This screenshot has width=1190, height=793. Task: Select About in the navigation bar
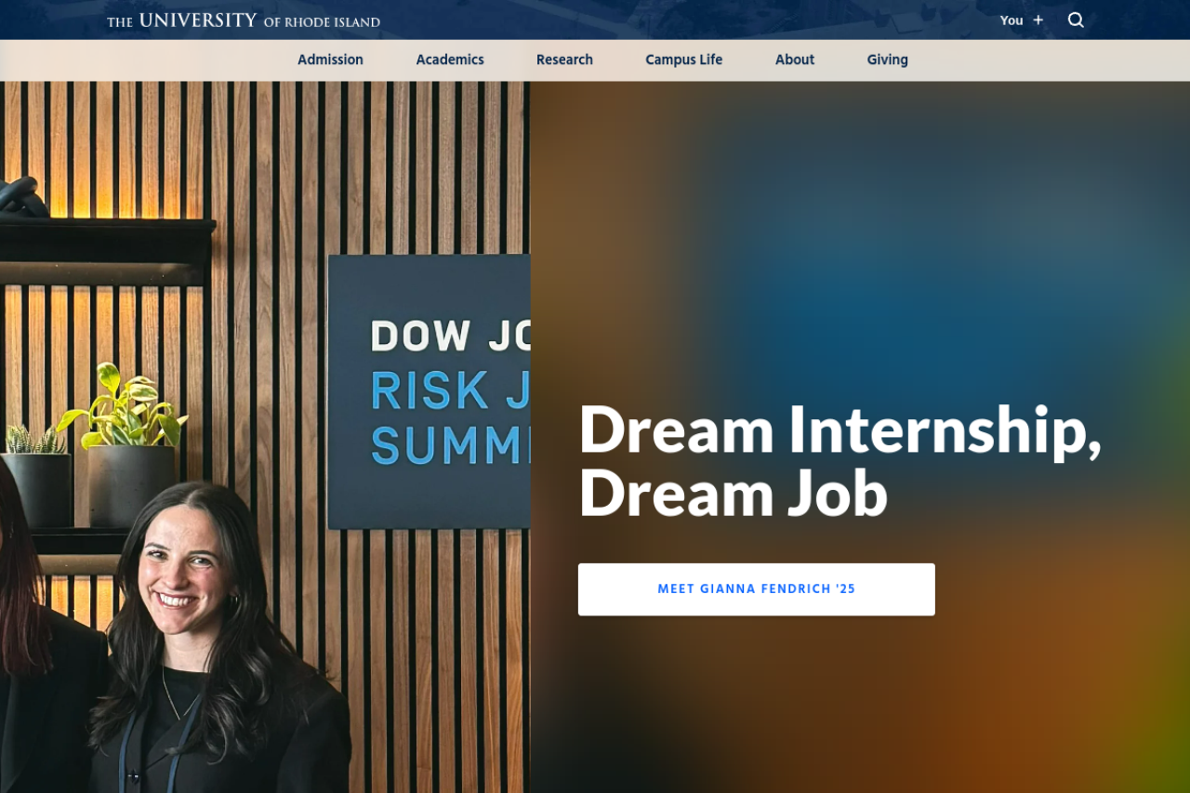(x=795, y=59)
